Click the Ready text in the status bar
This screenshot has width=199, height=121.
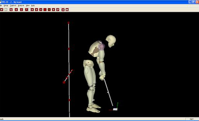point(2,119)
